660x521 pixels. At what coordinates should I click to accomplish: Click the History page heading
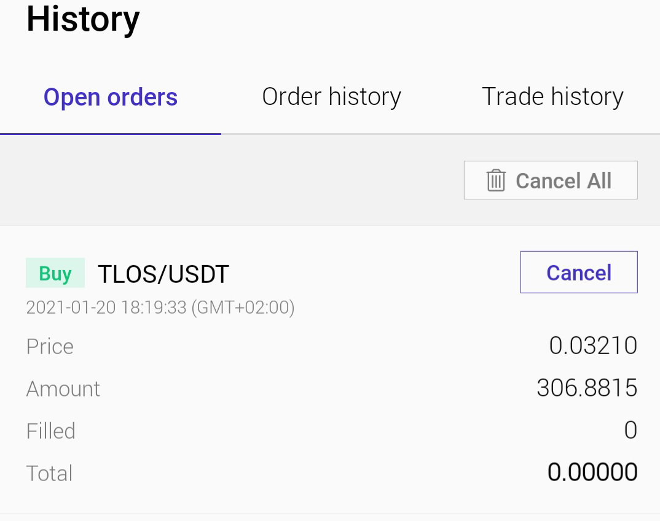click(83, 19)
